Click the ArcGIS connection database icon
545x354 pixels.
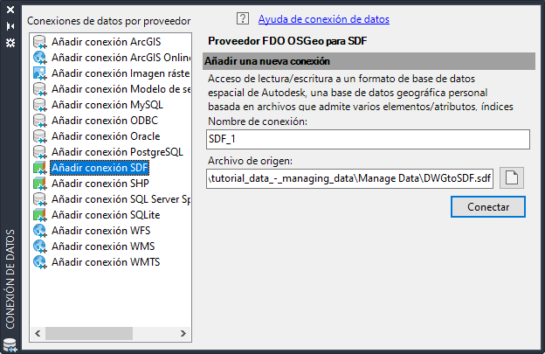pos(39,42)
